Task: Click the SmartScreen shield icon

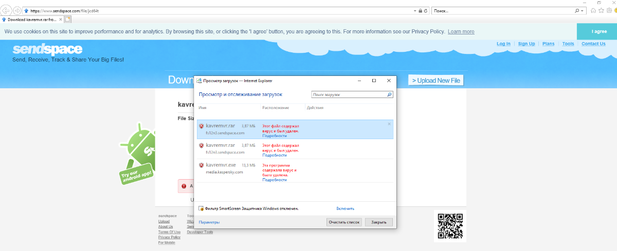Action: (201, 209)
